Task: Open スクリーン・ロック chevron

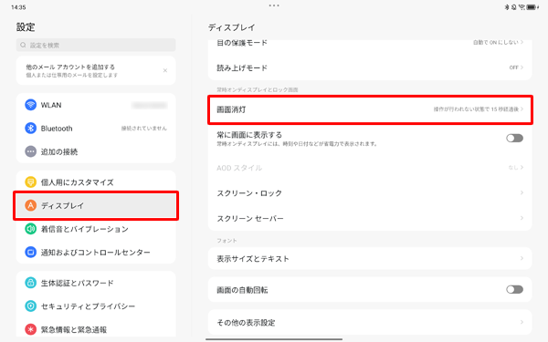Action: [522, 192]
